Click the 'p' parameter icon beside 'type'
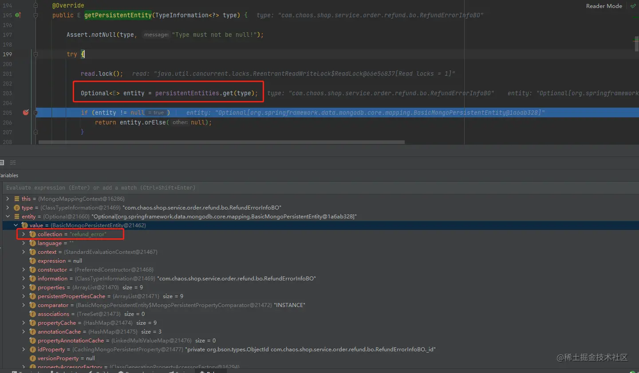This screenshot has height=373, width=639. [17, 208]
